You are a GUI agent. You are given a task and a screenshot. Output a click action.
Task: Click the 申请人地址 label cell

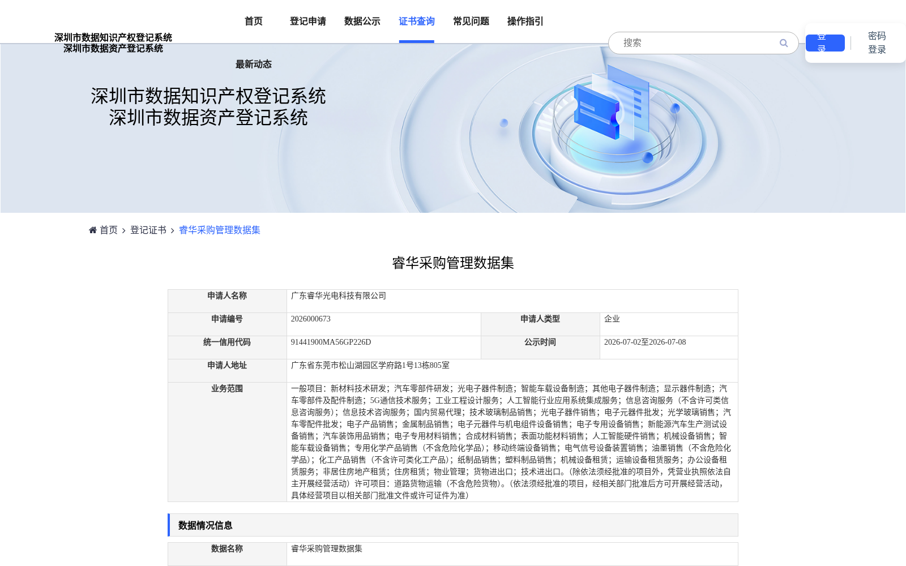[227, 371]
